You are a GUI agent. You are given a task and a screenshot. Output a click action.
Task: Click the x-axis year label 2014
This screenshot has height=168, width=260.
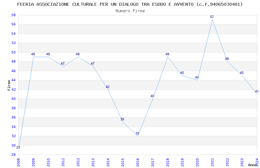coord(108,162)
